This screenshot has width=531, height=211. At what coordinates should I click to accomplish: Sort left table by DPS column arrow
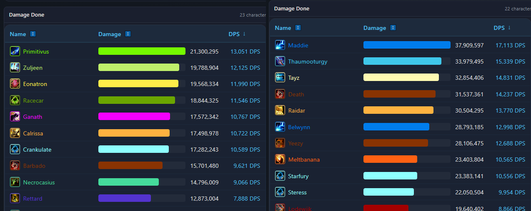pyautogui.click(x=244, y=34)
